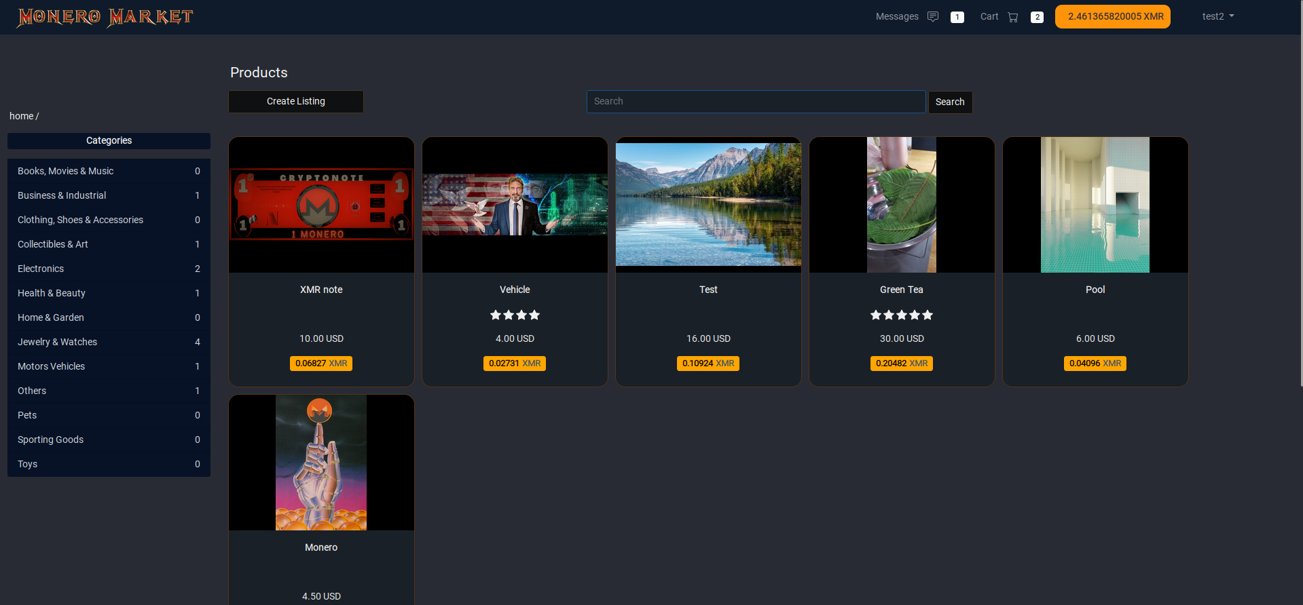Screen dimensions: 1303x605
Task: Click the Green Tea five-star rating
Action: 902,315
